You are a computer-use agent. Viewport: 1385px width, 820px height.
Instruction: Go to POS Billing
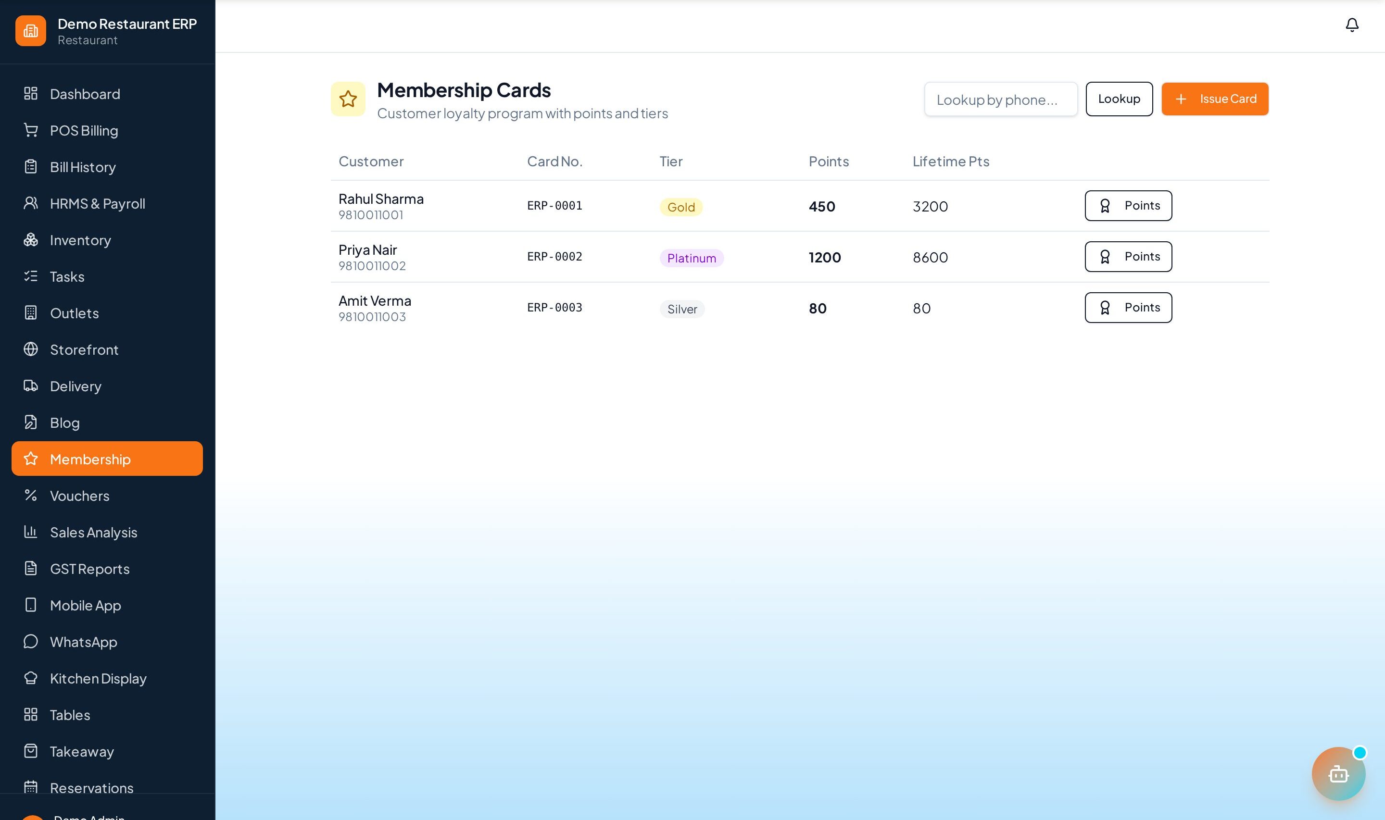(107, 130)
